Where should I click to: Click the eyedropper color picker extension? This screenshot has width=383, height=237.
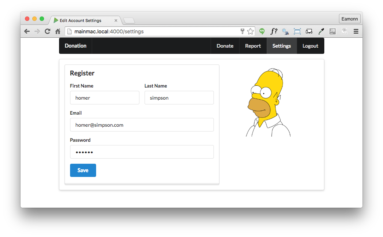[x=321, y=32]
